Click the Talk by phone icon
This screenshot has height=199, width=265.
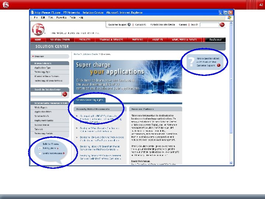[40, 148]
